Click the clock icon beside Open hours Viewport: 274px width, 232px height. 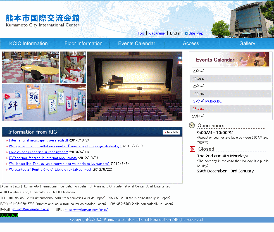point(192,125)
